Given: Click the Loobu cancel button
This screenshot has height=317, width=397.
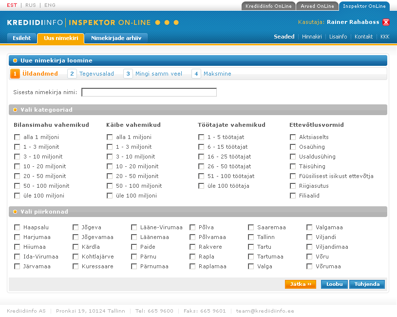Looking at the screenshot, I should pyautogui.click(x=334, y=284).
